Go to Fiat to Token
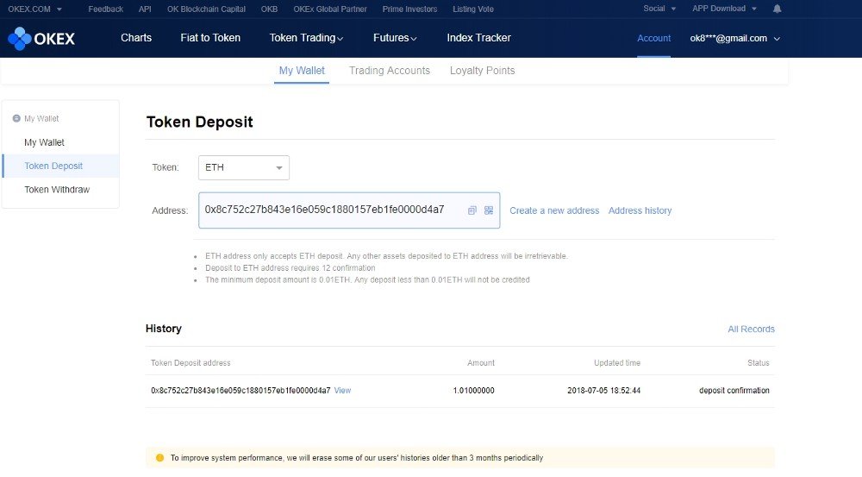Screen dimensions: 862x477 click(x=210, y=38)
